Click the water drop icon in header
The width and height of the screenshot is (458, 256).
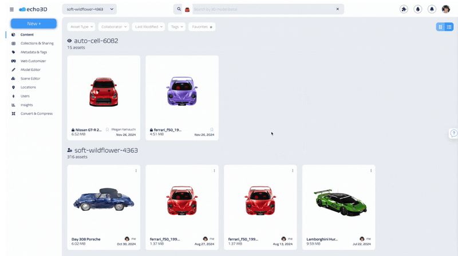click(418, 9)
